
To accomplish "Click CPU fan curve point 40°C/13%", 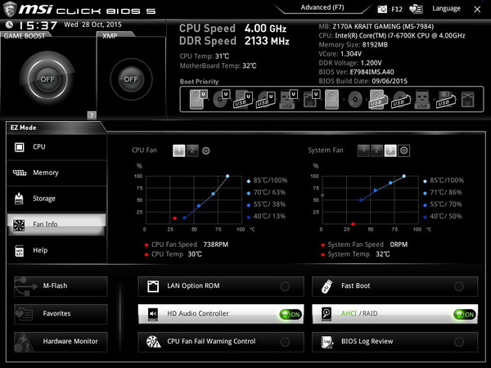I will (184, 218).
